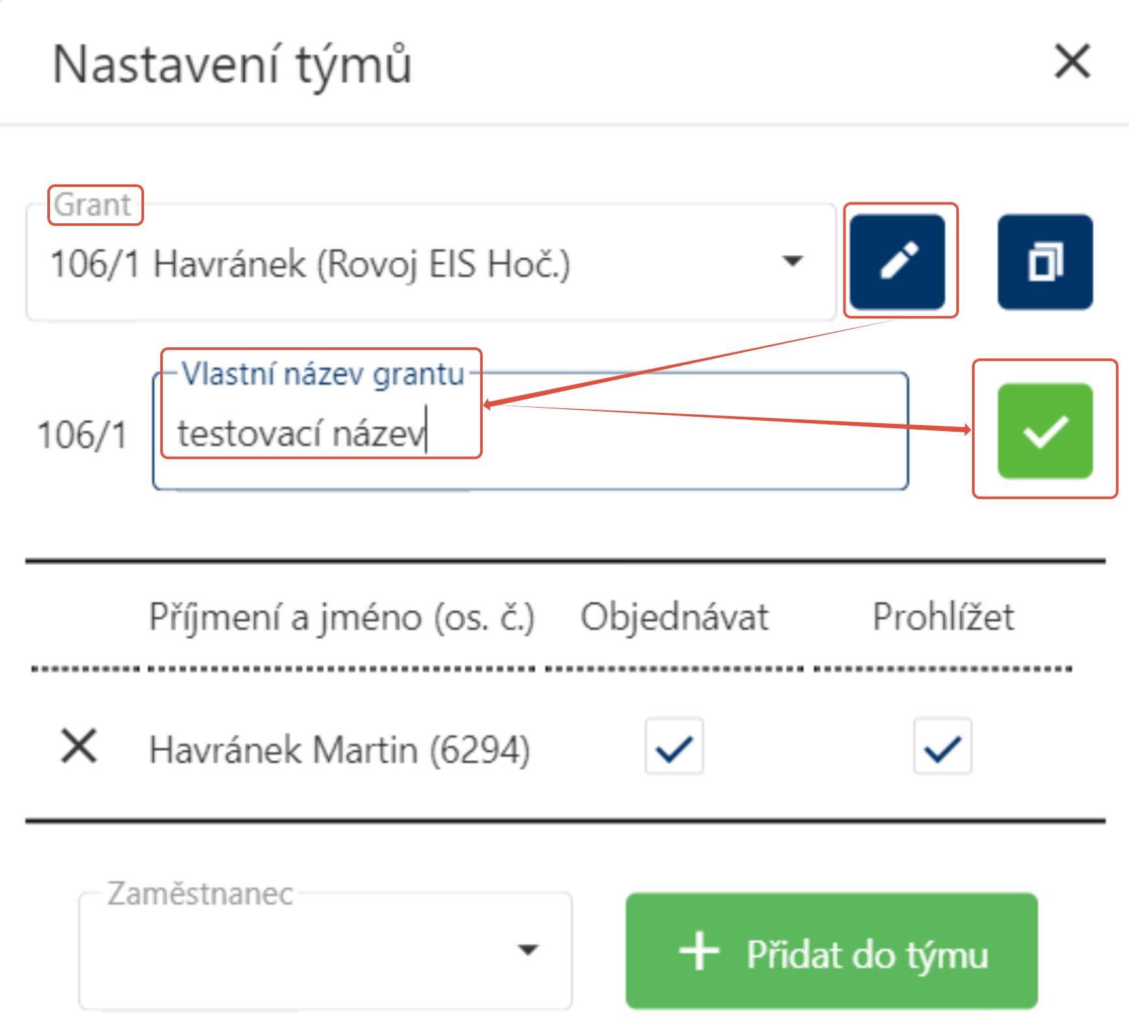The height and width of the screenshot is (1025, 1129).
Task: Close the Nastavení týmů dialog
Action: pyautogui.click(x=1072, y=62)
